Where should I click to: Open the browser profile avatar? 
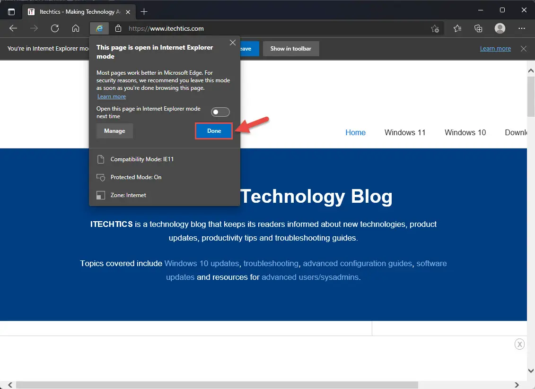tap(500, 28)
